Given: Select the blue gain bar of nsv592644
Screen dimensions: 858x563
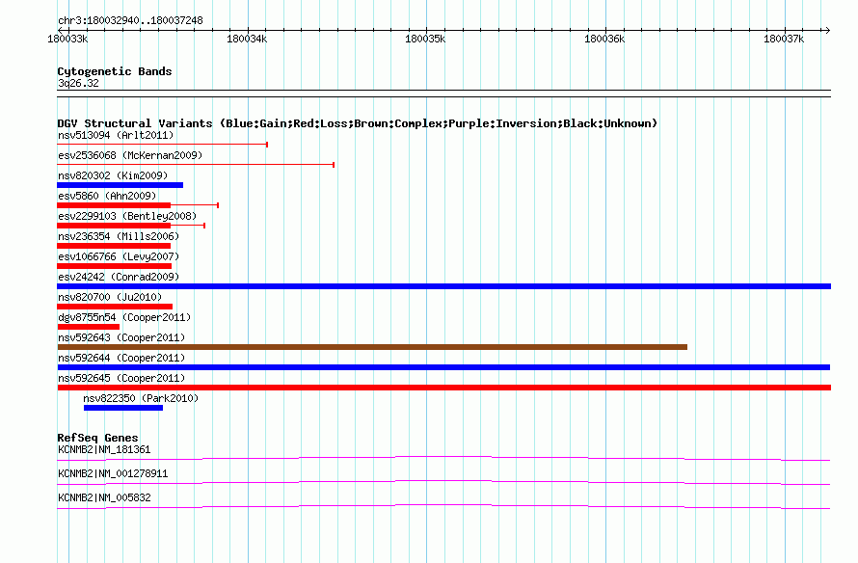Looking at the screenshot, I should coord(443,367).
